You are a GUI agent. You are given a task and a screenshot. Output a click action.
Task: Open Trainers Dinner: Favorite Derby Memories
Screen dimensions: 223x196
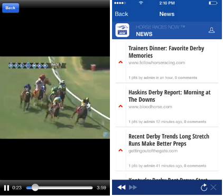tap(166, 52)
